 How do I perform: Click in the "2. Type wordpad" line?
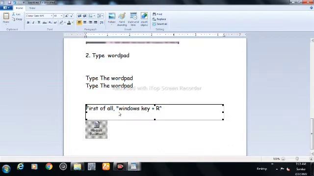coord(107,55)
